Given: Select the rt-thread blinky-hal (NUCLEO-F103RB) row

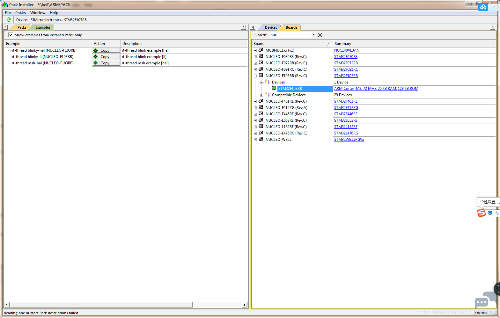Looking at the screenshot, I should click(x=44, y=50).
